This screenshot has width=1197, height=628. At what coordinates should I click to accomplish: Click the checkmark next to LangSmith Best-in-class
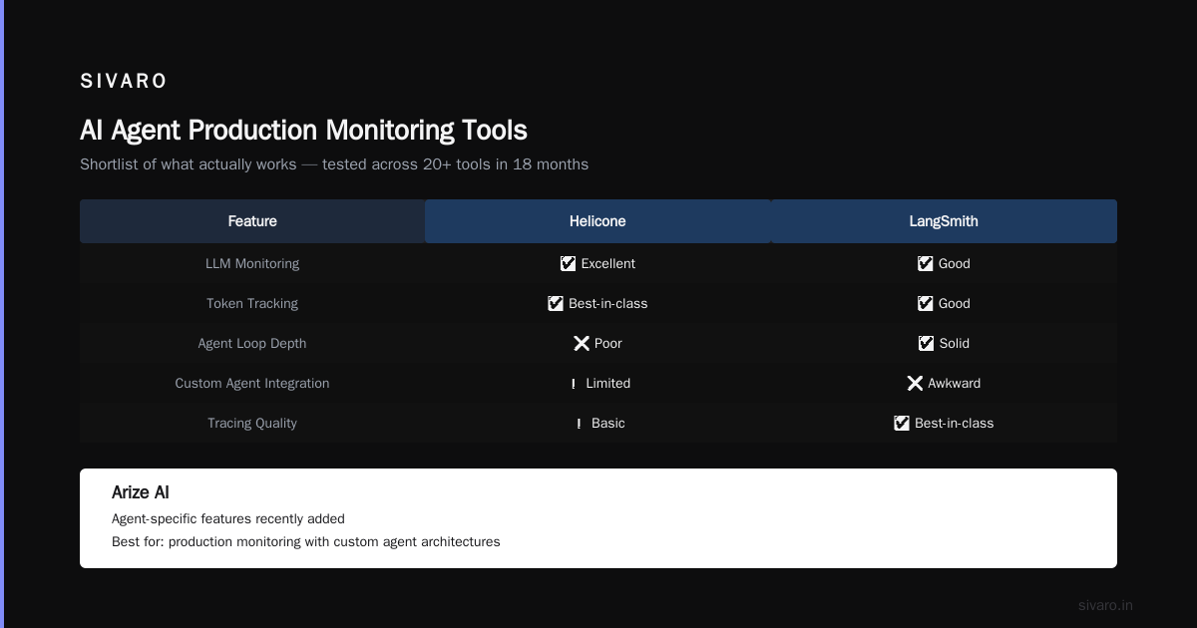902,423
